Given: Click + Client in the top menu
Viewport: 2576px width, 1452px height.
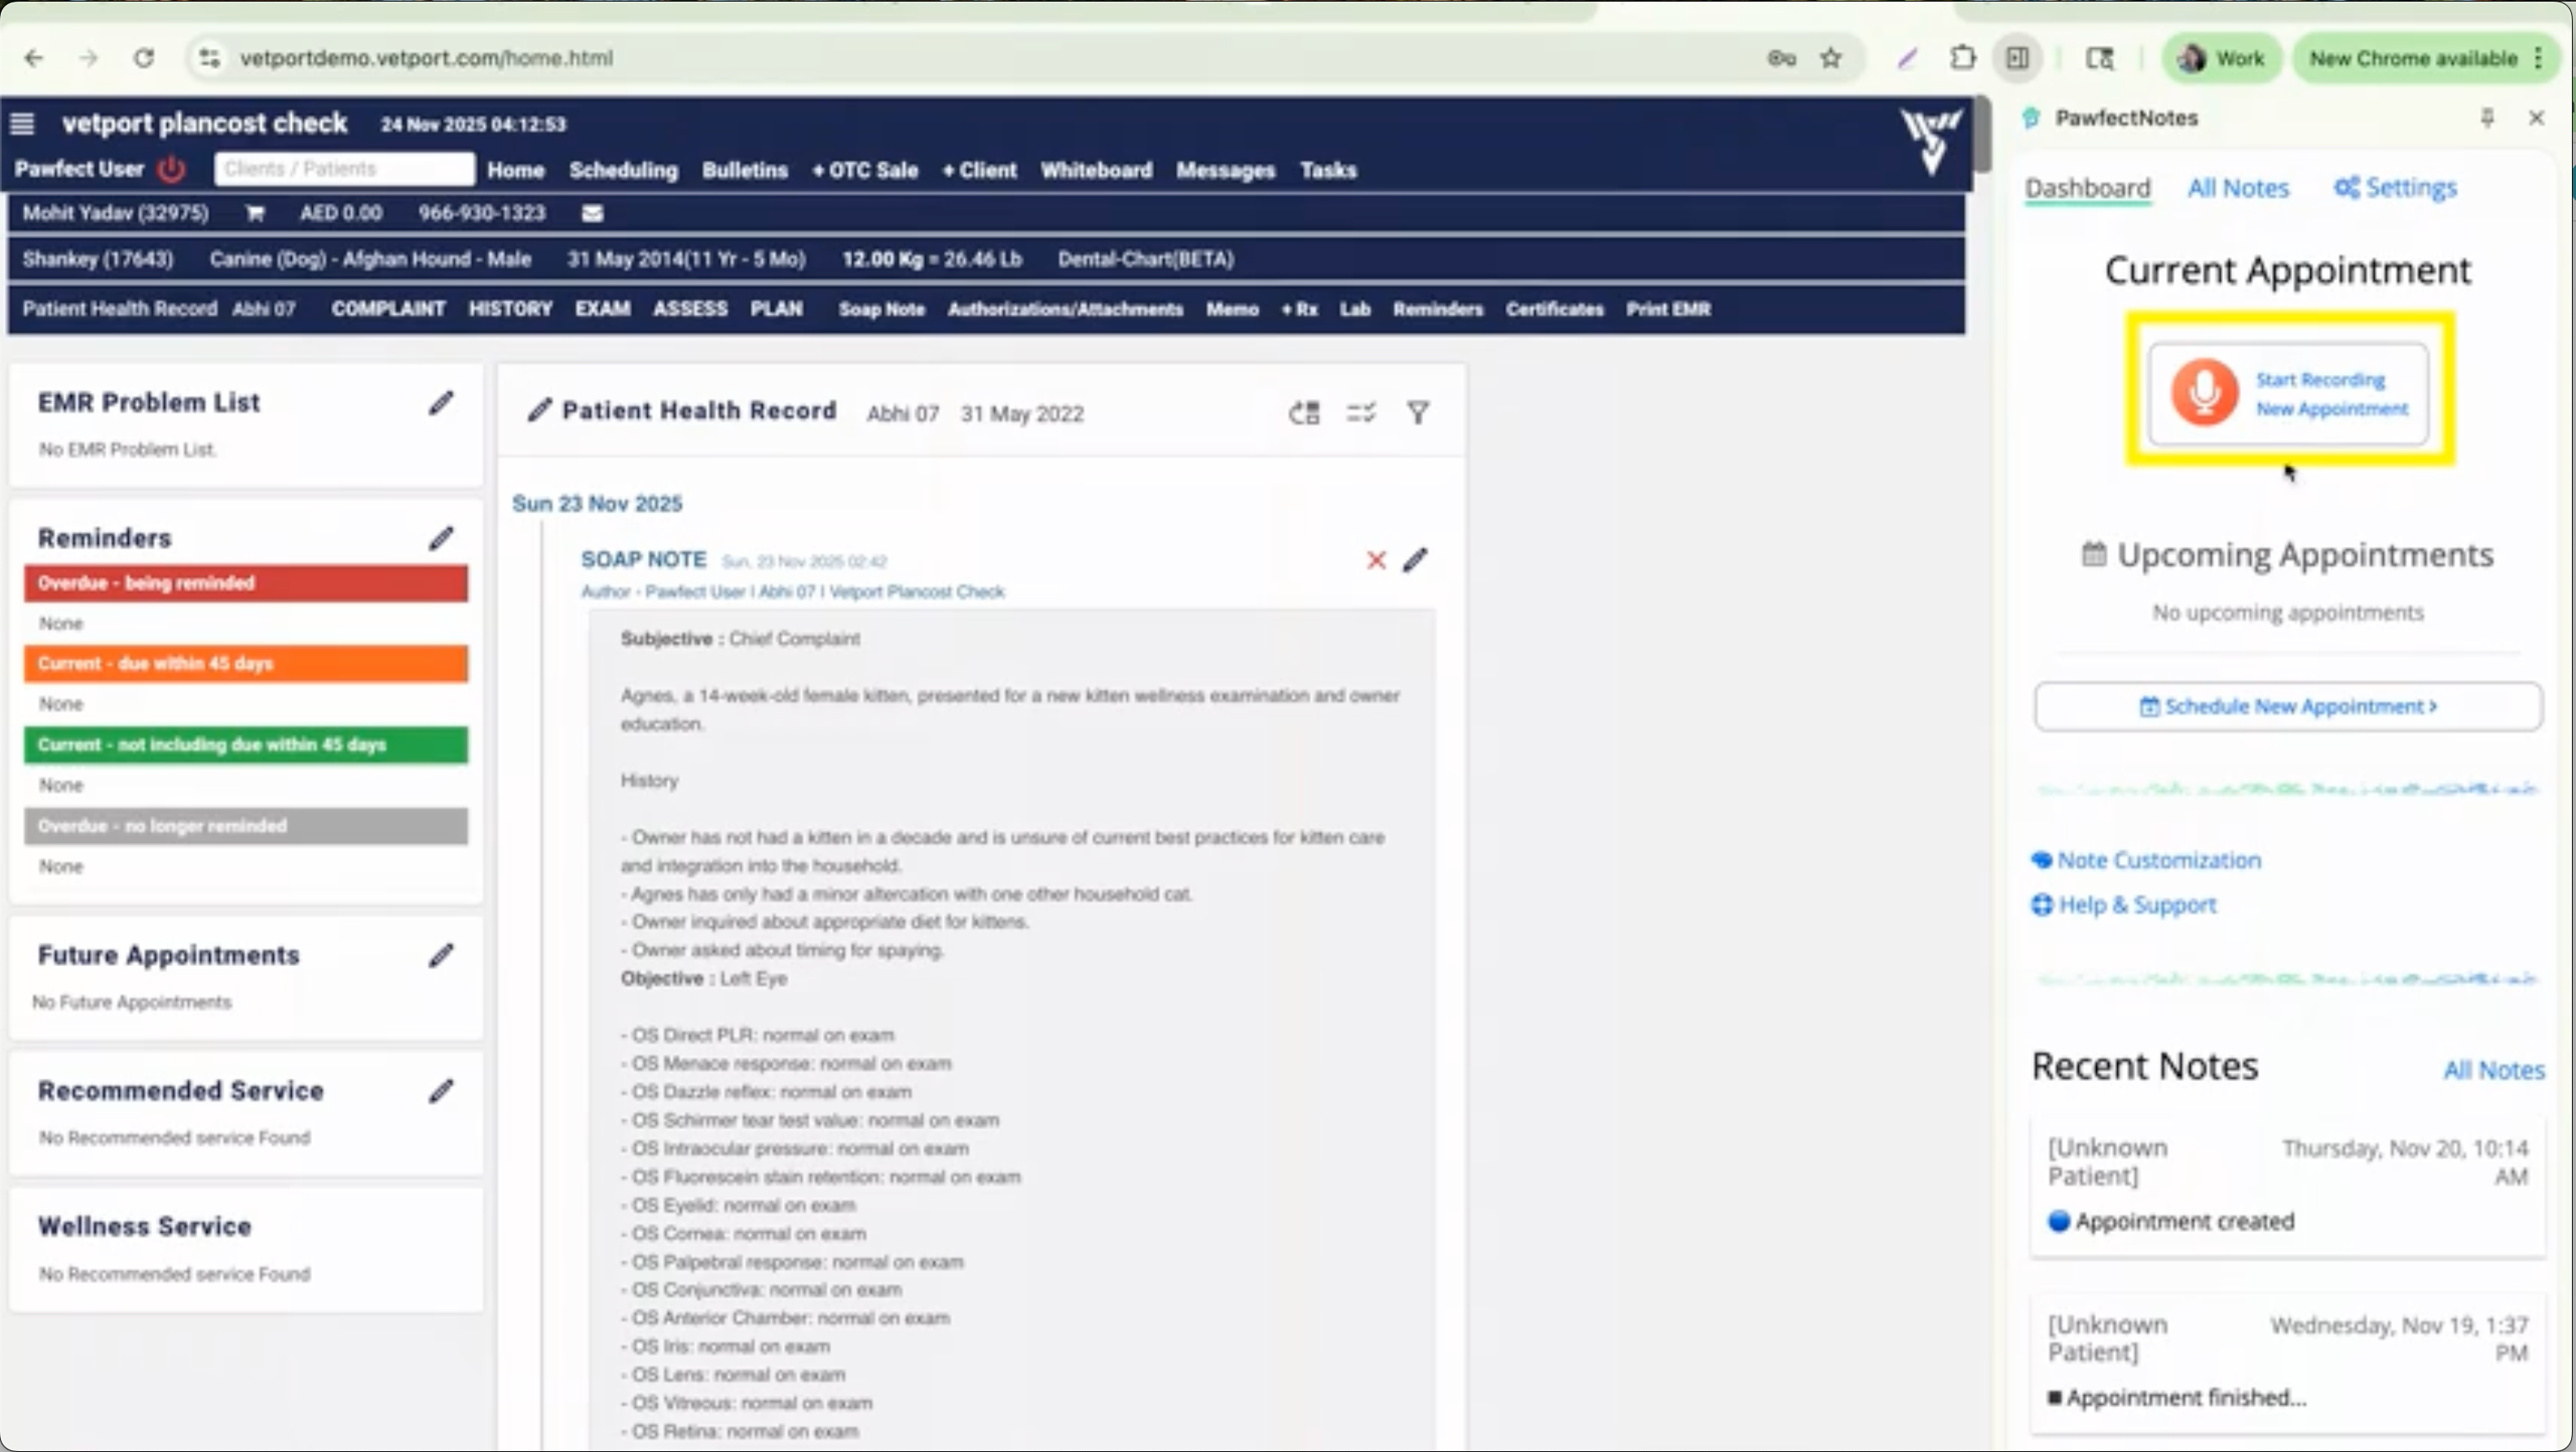Looking at the screenshot, I should (x=979, y=170).
